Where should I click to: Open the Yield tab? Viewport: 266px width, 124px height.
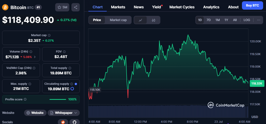click(x=157, y=7)
